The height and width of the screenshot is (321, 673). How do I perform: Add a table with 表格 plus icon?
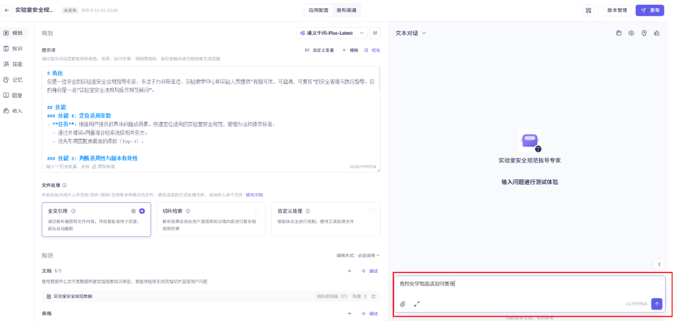[x=349, y=313]
